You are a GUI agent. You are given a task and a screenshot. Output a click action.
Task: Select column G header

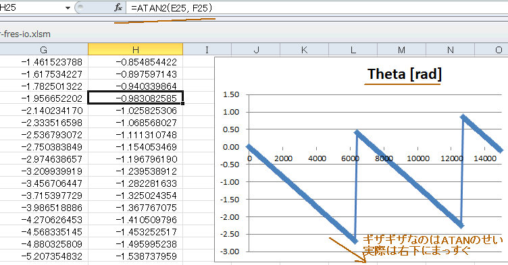tap(43, 49)
